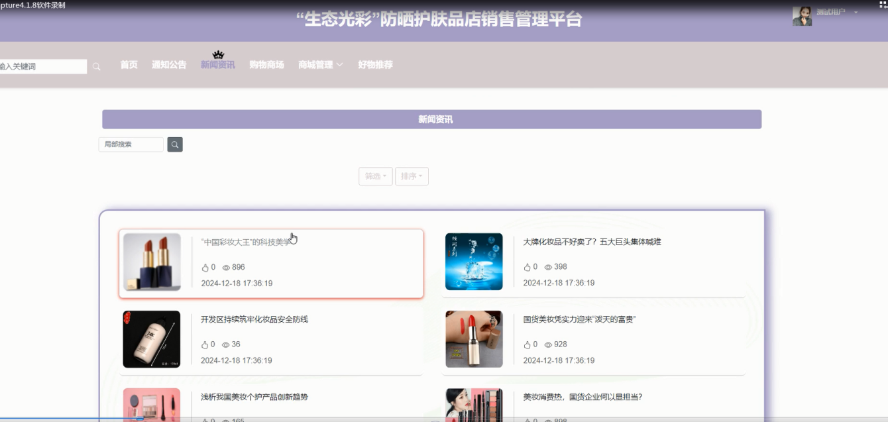Open article "中国彩妆大王"的科技美学
Viewport: 888px width, 422px height.
coord(245,242)
